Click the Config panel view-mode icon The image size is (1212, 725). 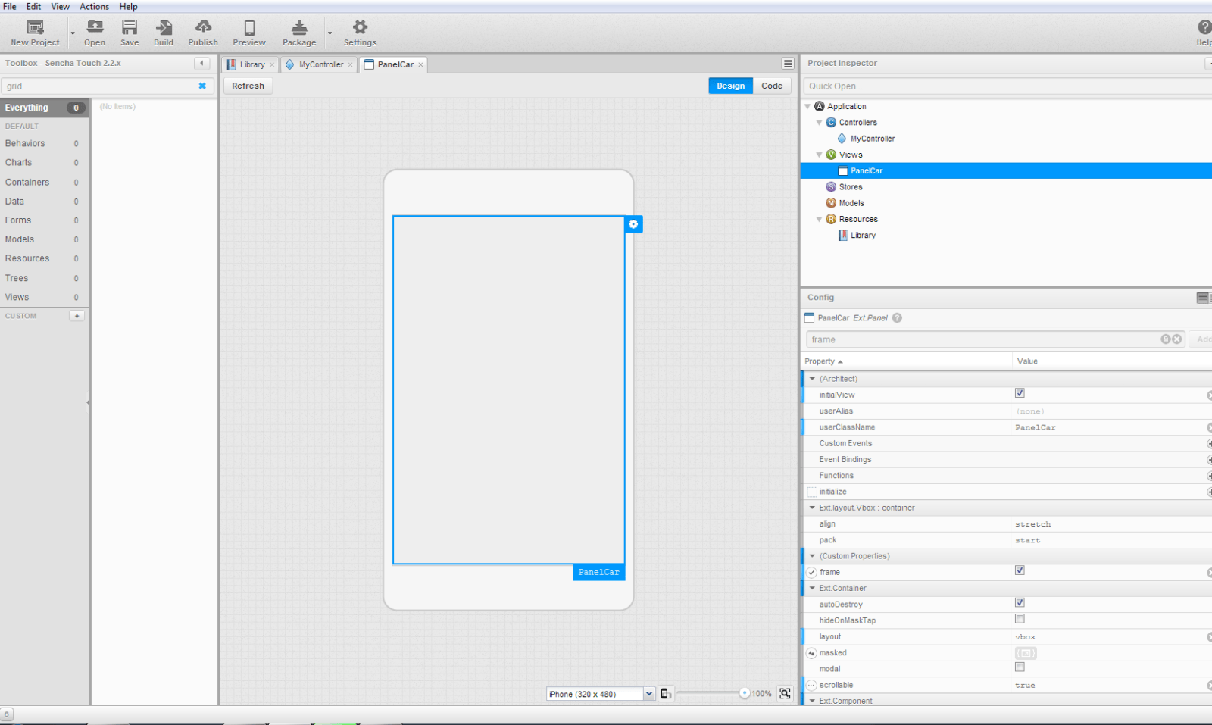pyautogui.click(x=1203, y=298)
